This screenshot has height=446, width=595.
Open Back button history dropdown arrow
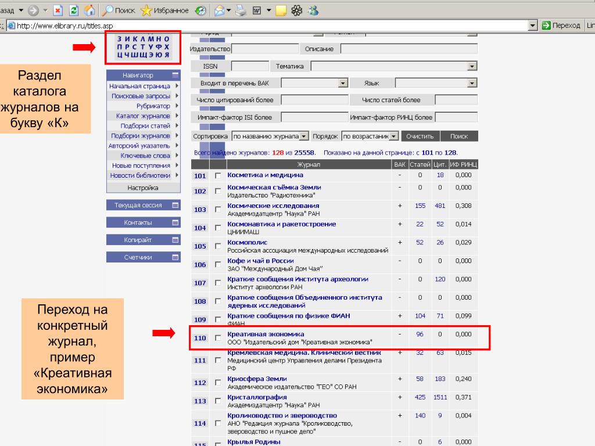21,10
